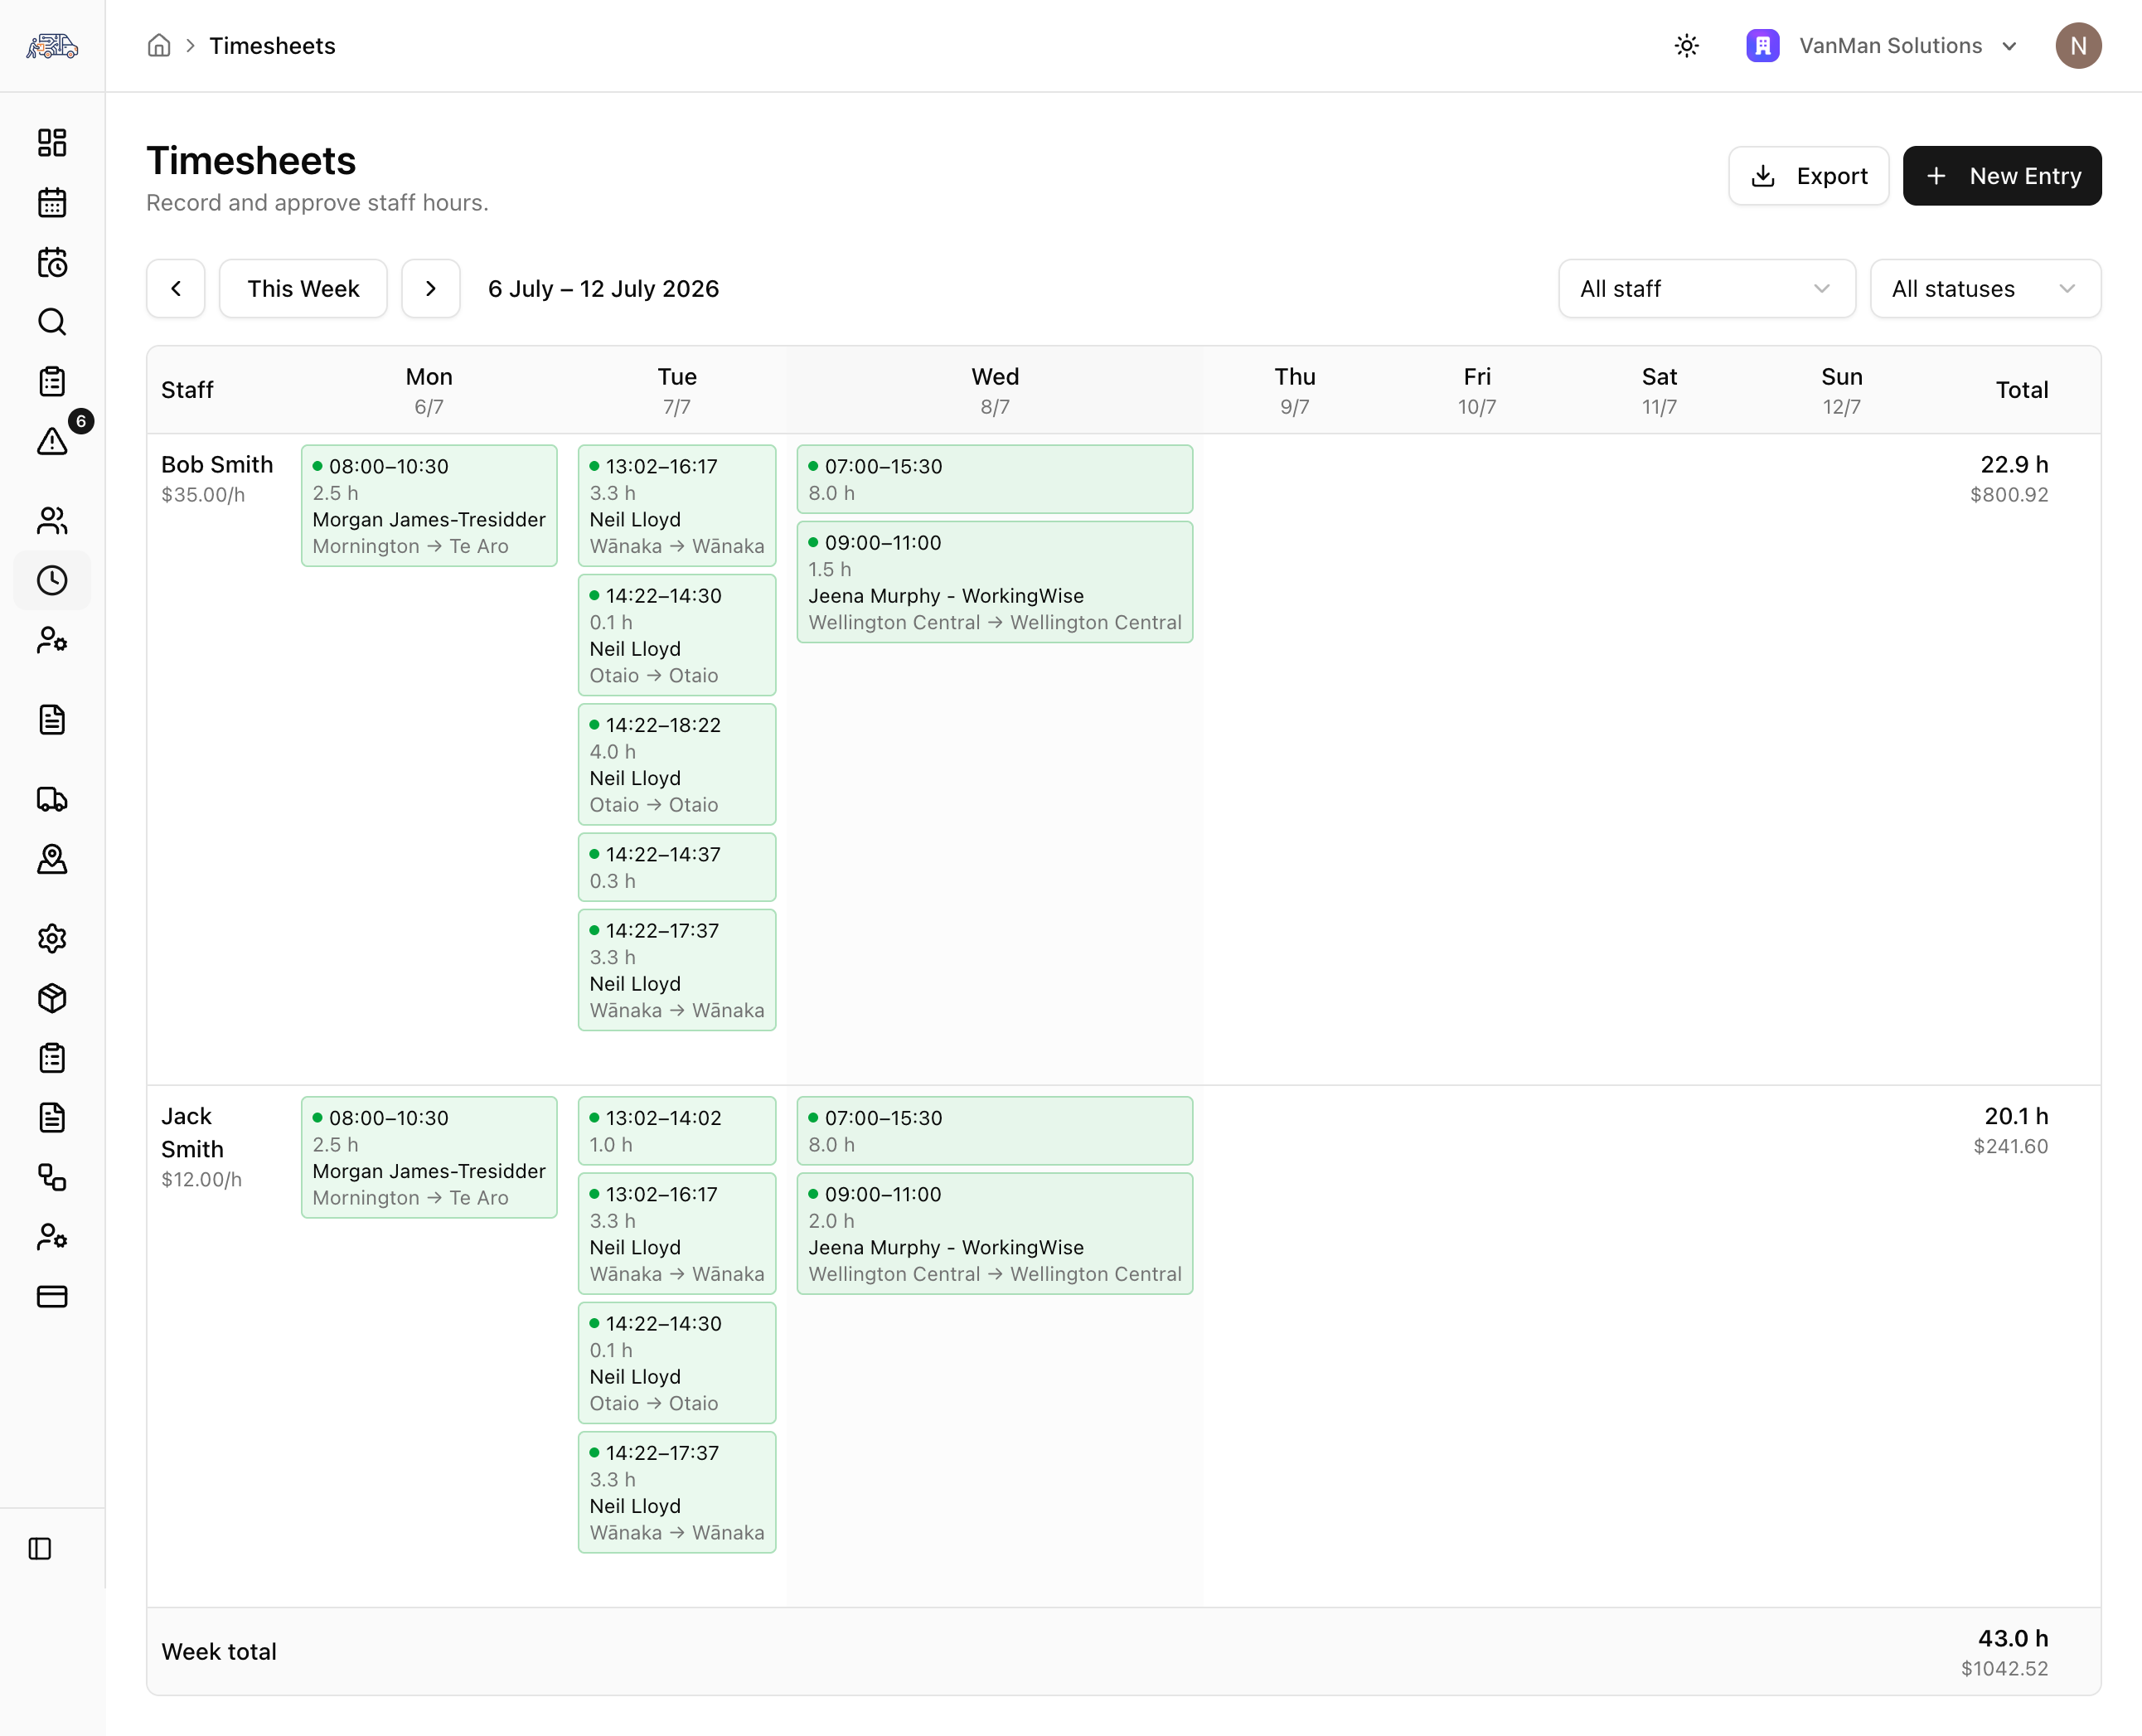Open the customers people icon

point(52,521)
